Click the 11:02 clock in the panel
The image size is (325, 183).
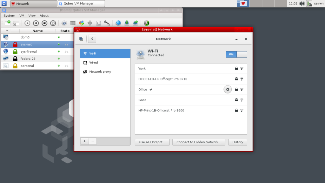293,3
